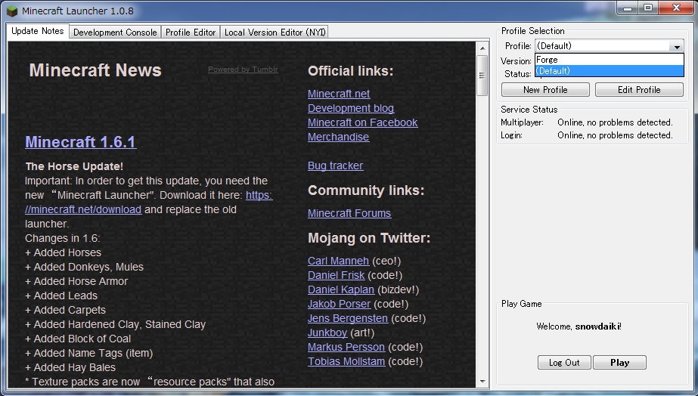
Task: Click the New Profile button
Action: click(545, 89)
